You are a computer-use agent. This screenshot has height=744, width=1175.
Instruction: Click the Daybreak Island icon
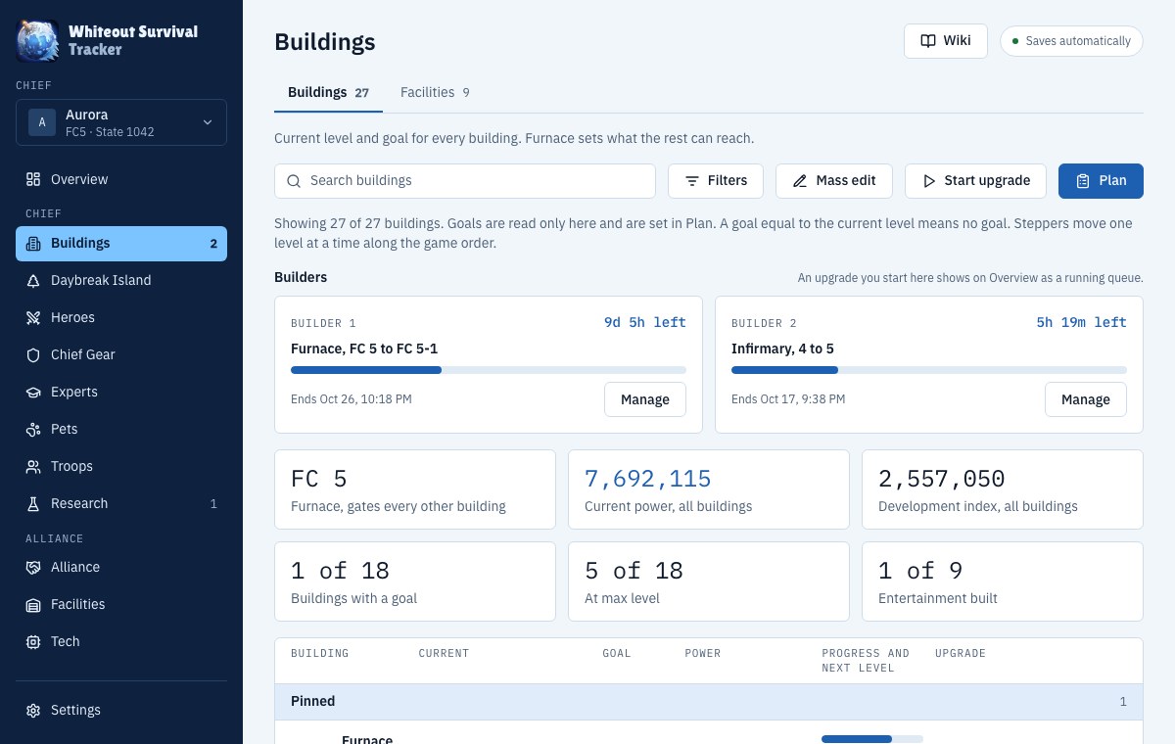coord(33,281)
